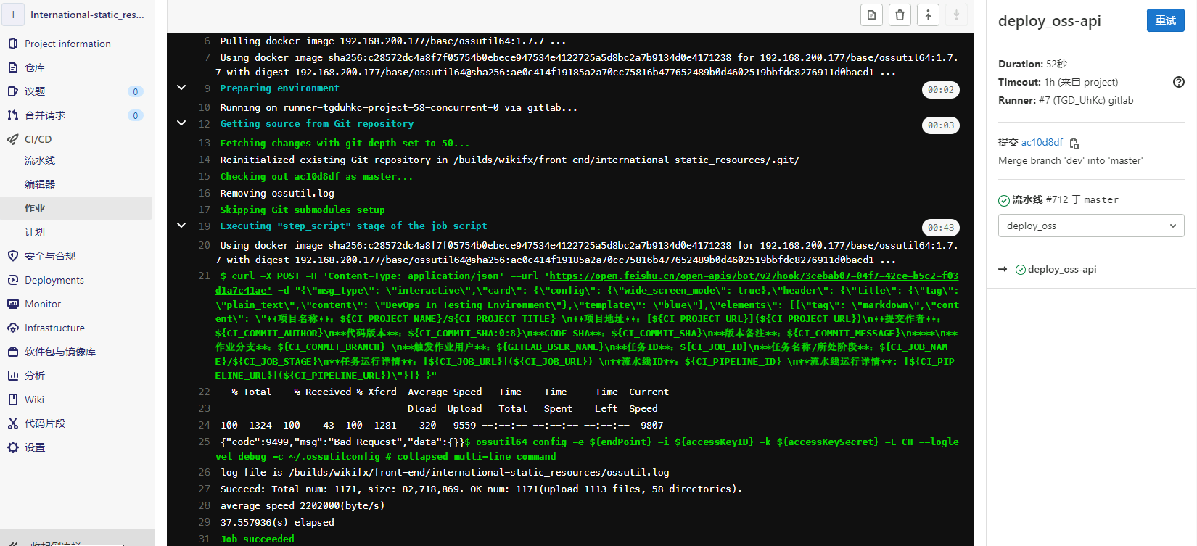The height and width of the screenshot is (546, 1197).
Task: Click the timeout help question mark icon
Action: 1178,82
